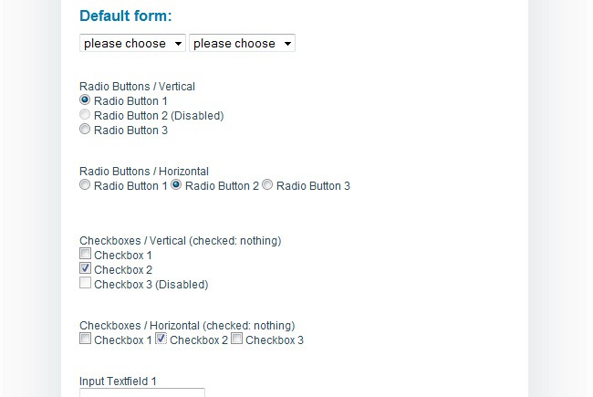Click the 'Radio Buttons / Vertical' label
593x397 pixels.
[137, 87]
